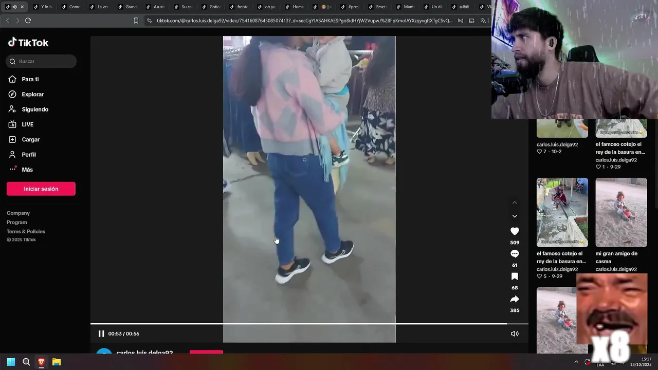This screenshot has width=658, height=370.
Task: Switch to the 'Grand' tab
Action: tap(127, 7)
